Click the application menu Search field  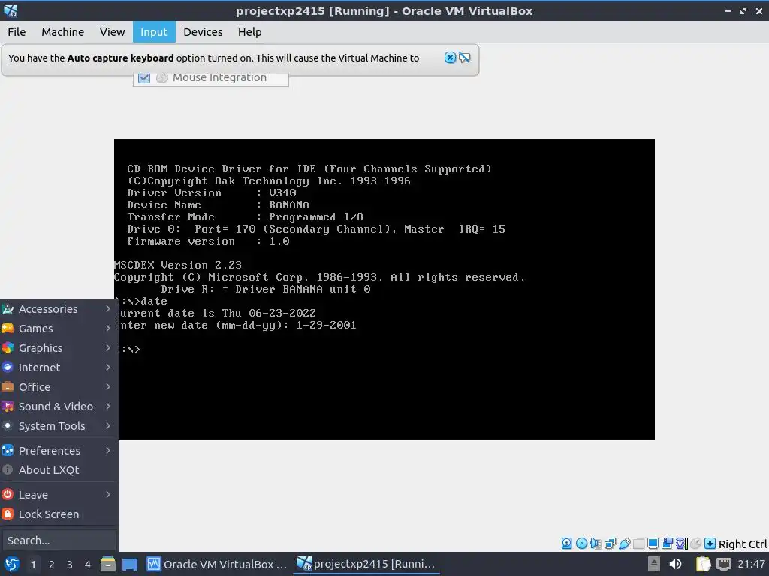(59, 541)
